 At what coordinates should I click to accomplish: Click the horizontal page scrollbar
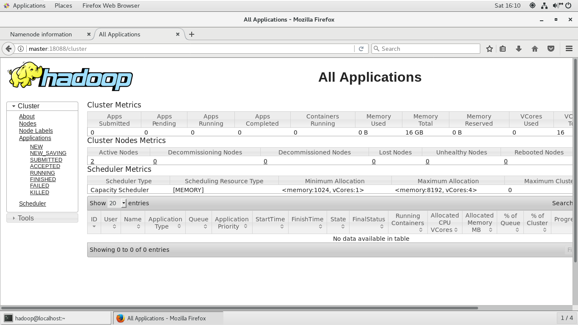pyautogui.click(x=240, y=308)
